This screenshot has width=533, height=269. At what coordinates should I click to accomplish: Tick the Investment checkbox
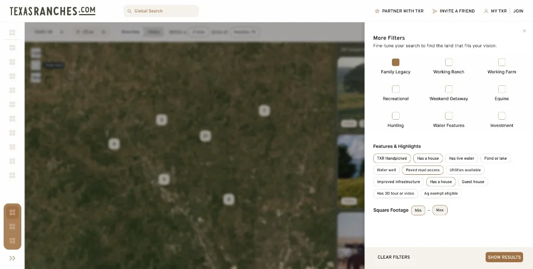[502, 116]
